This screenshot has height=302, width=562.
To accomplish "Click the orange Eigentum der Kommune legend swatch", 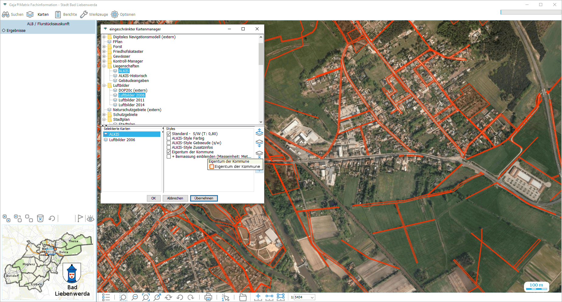I will click(x=212, y=167).
